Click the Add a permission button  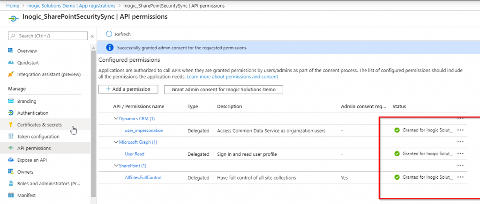coord(128,89)
